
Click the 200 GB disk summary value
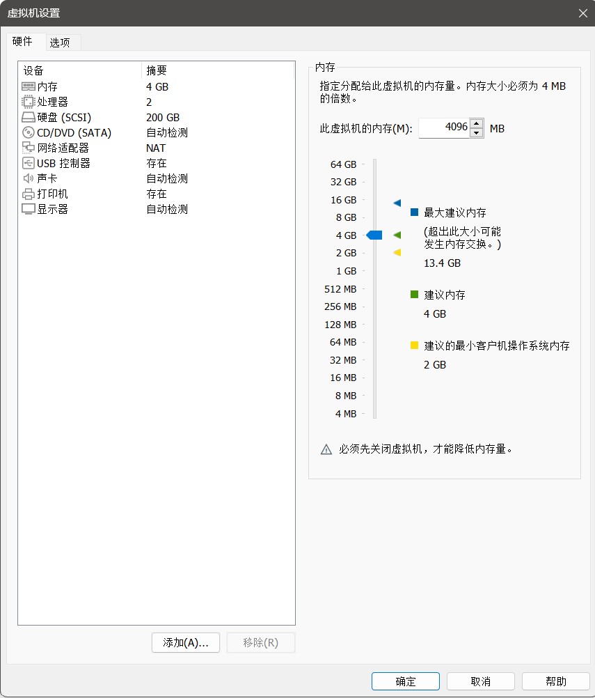(x=163, y=118)
